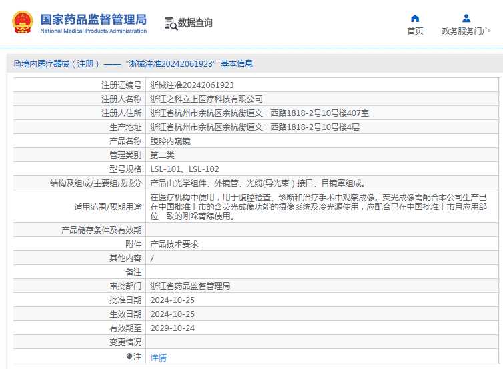This screenshot has height=369, width=503.
Task: Click the 型号规格 label
Action: click(125, 169)
